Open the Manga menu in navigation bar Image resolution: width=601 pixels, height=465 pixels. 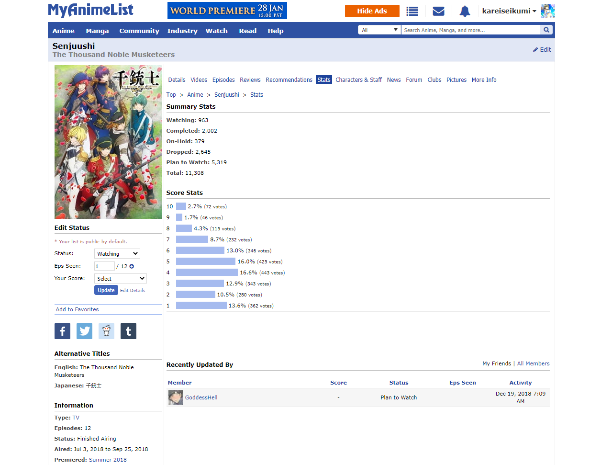97,31
